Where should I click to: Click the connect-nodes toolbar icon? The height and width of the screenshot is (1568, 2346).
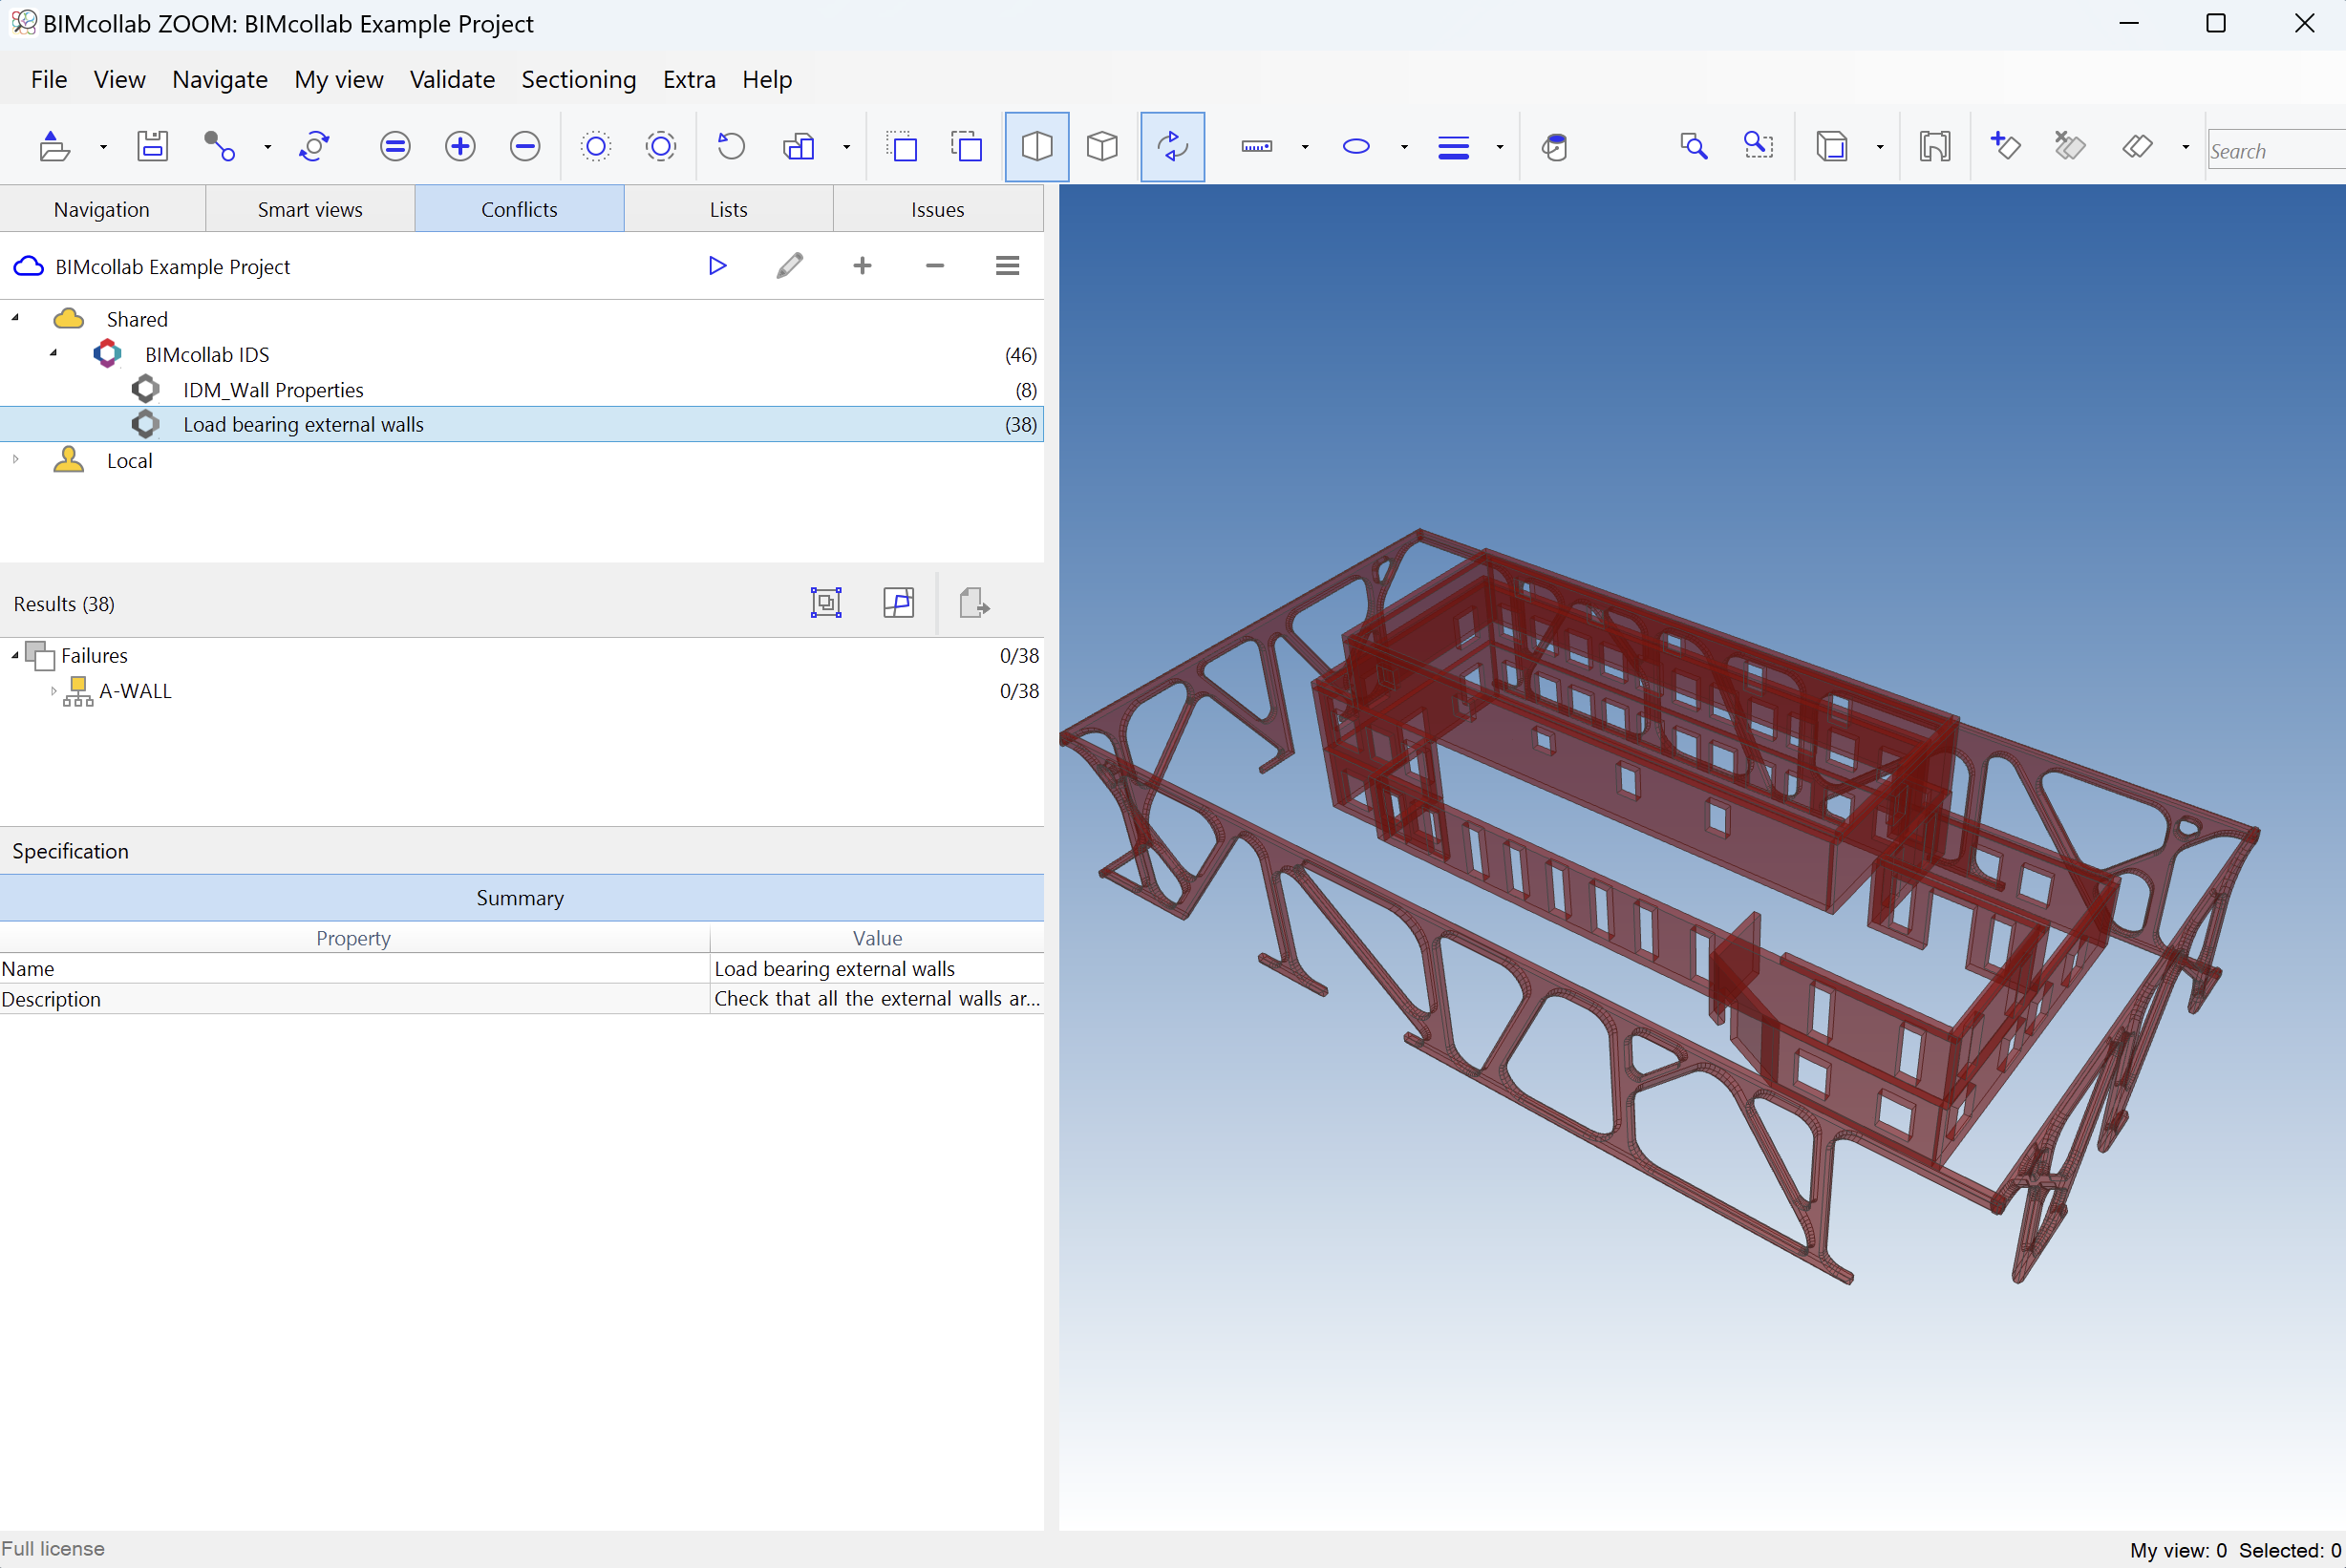point(219,147)
